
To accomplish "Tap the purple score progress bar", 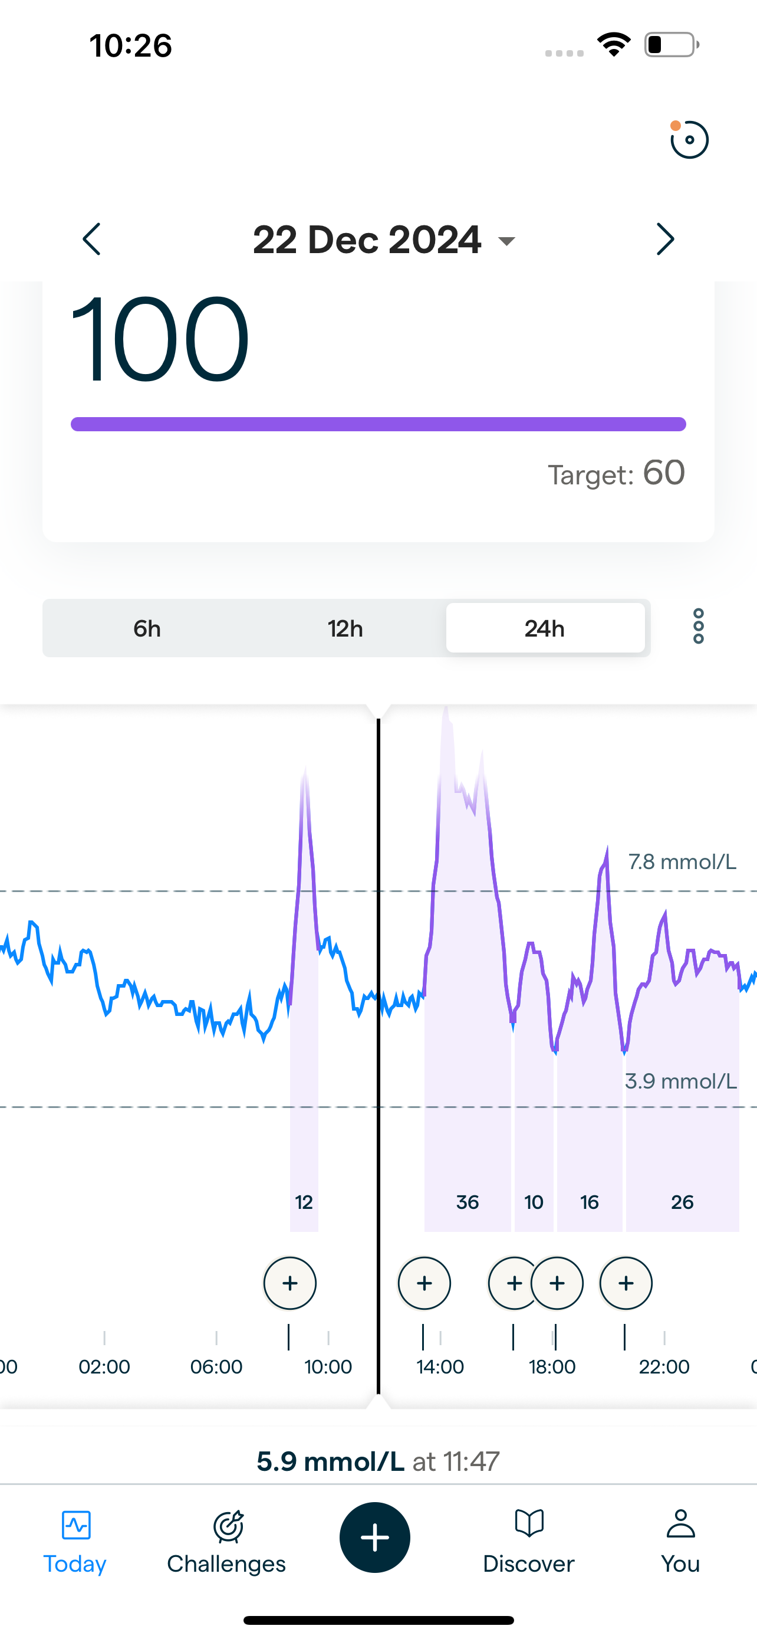I will (378, 424).
